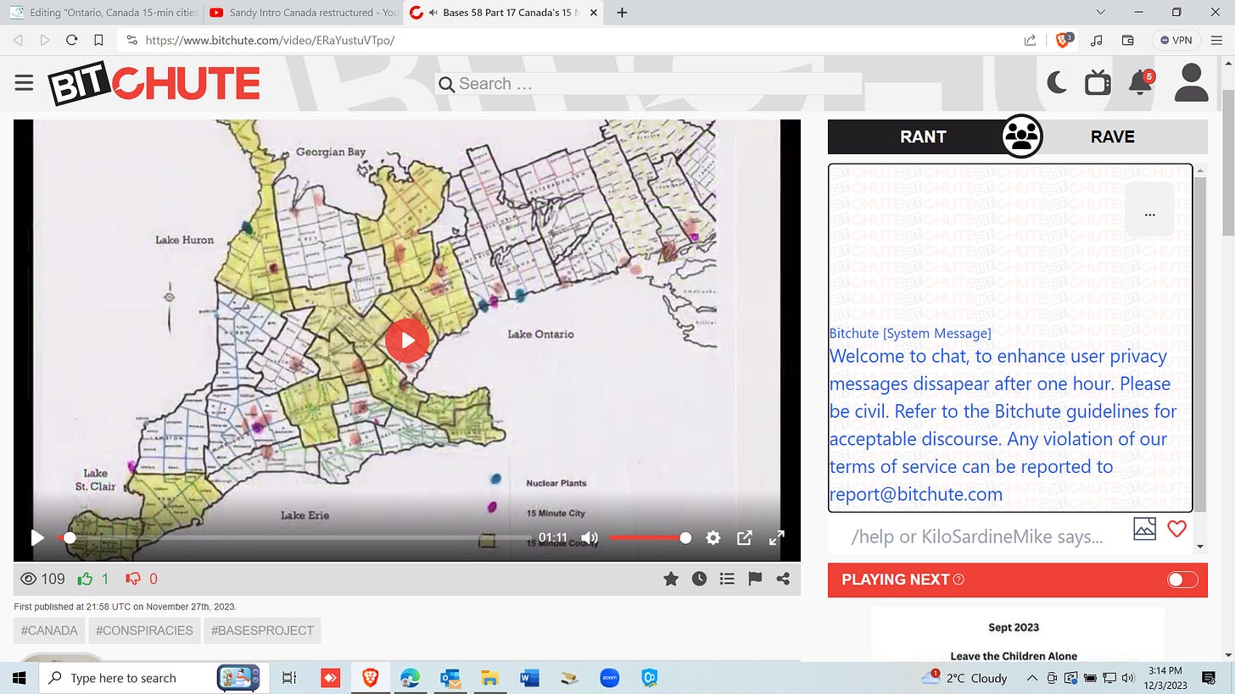
Task: Open the user profile icon
Action: pyautogui.click(x=1191, y=83)
